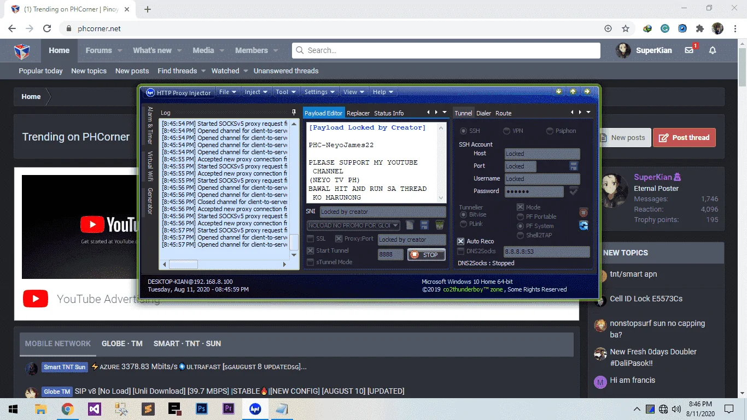The height and width of the screenshot is (420, 747).
Task: Click the Chrome reload page icon
Action: pyautogui.click(x=47, y=28)
